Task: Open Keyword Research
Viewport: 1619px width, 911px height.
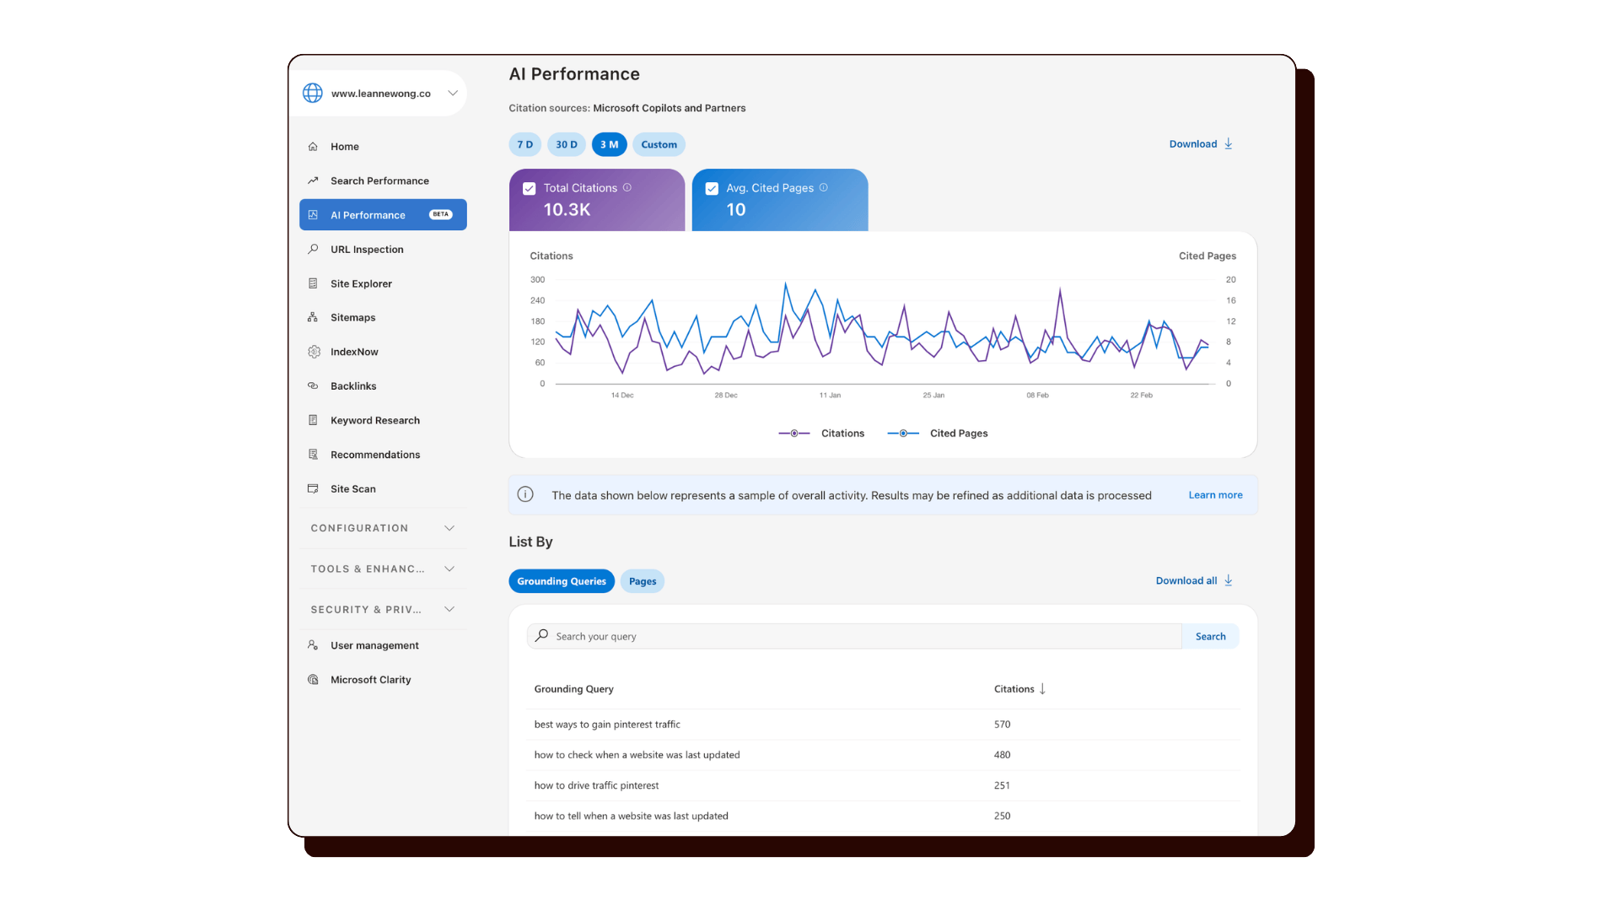Action: coord(375,420)
